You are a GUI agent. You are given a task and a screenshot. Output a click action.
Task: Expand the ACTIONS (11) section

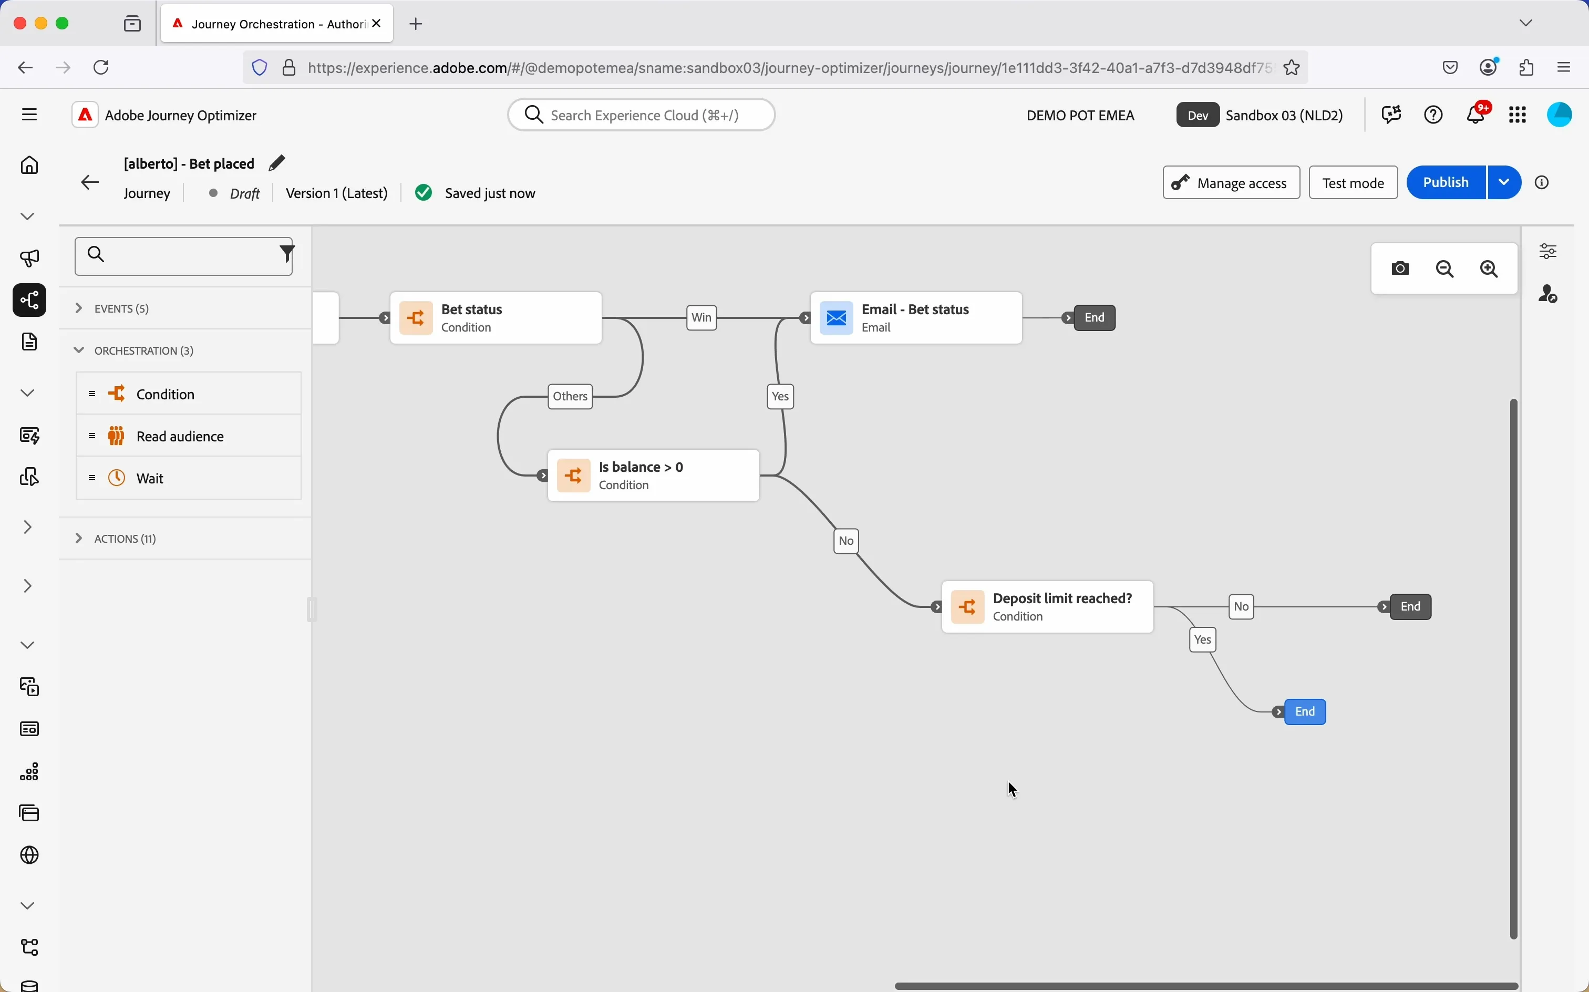pos(185,539)
